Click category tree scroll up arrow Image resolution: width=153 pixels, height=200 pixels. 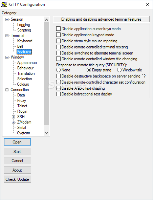47,20
